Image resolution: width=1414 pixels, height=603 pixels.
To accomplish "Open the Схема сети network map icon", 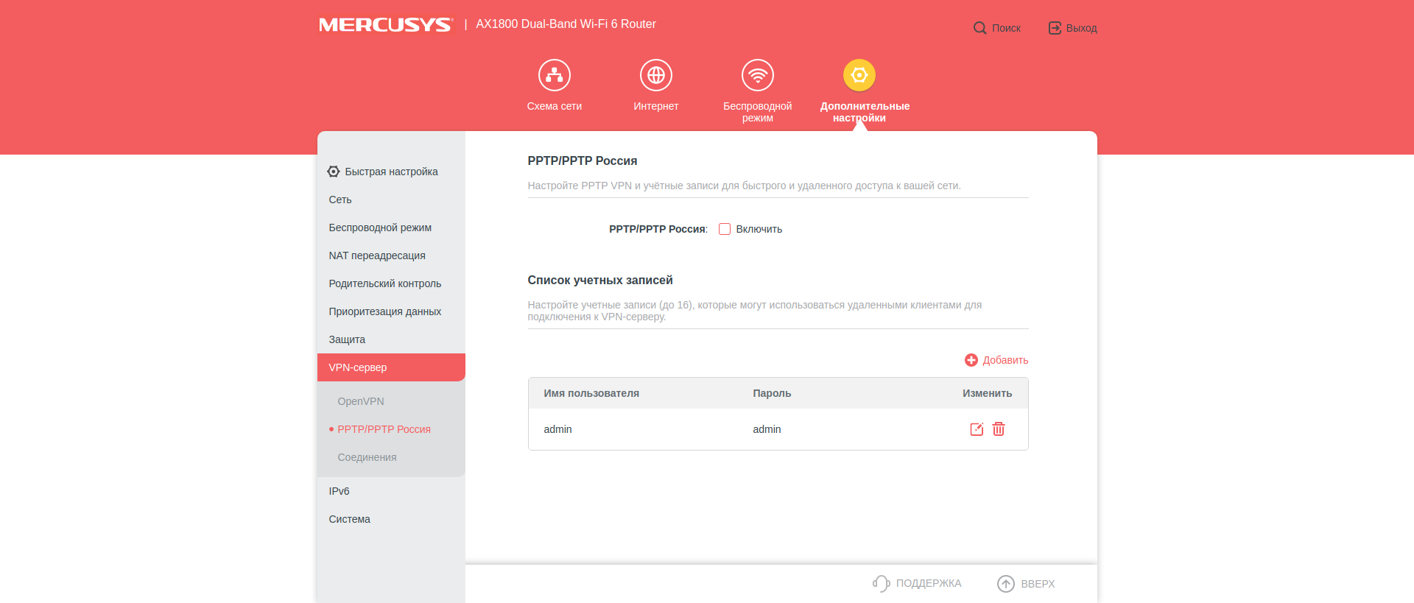I will point(554,75).
